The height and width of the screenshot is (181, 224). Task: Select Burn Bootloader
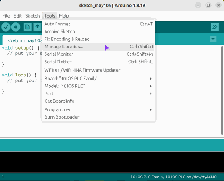(x=98, y=117)
